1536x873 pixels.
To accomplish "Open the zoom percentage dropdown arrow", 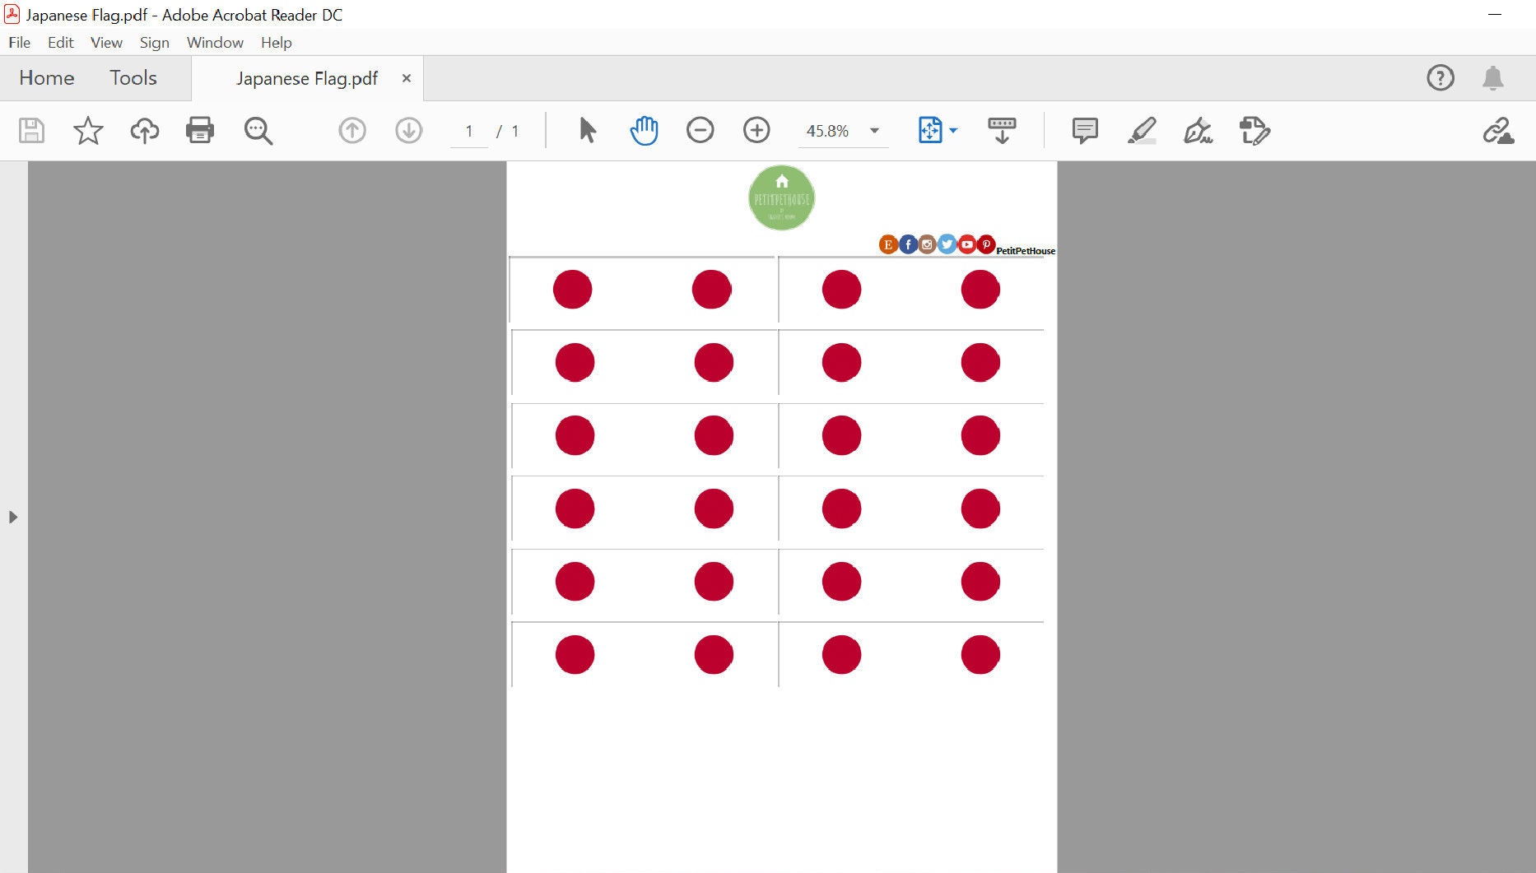I will [x=874, y=131].
